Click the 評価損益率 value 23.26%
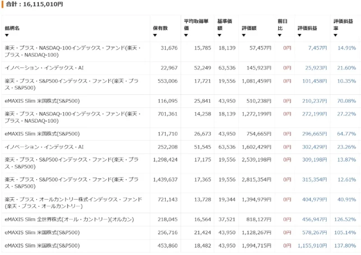Viewport: 361px width, 255px height. [347, 147]
